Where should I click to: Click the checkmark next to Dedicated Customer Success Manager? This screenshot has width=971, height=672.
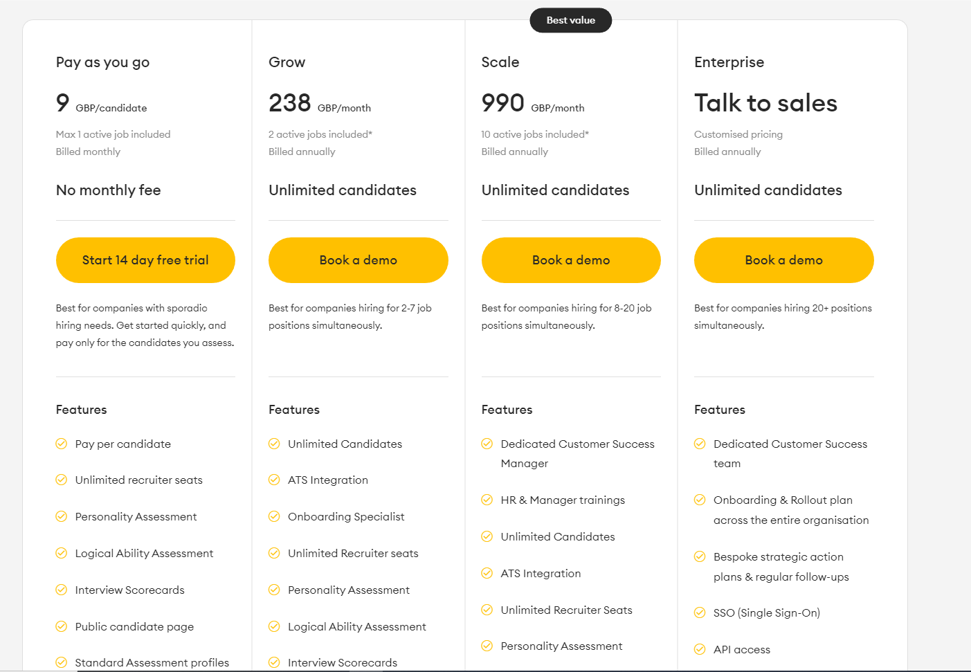[487, 444]
